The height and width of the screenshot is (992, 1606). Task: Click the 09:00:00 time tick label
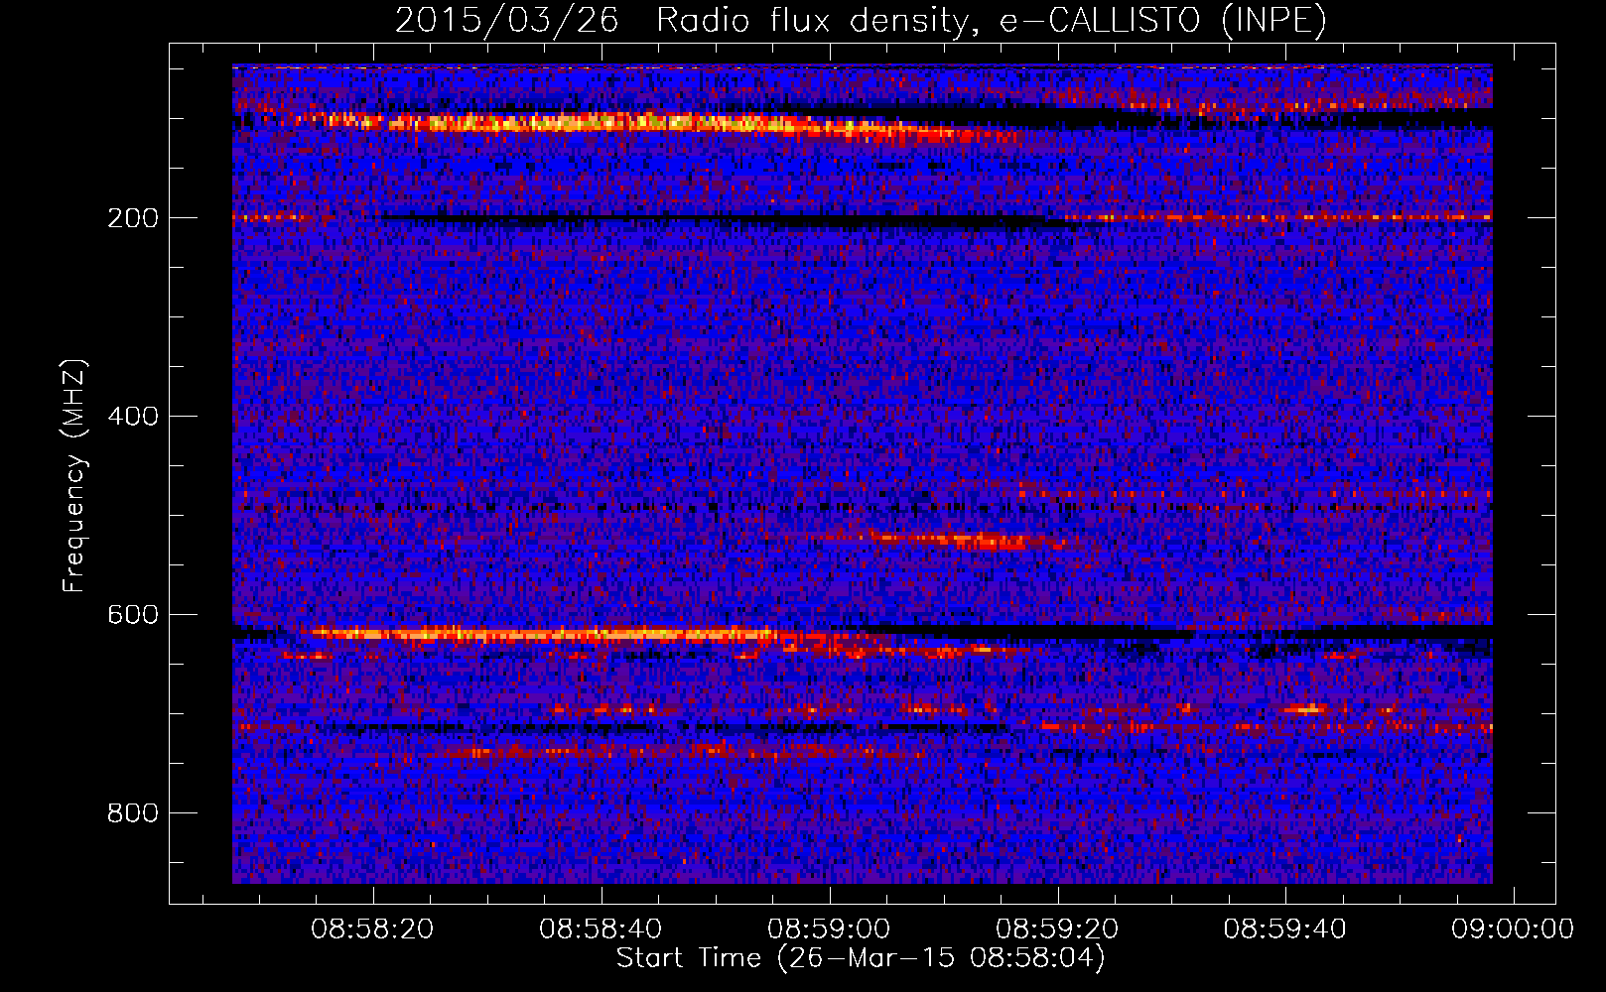tap(1513, 930)
